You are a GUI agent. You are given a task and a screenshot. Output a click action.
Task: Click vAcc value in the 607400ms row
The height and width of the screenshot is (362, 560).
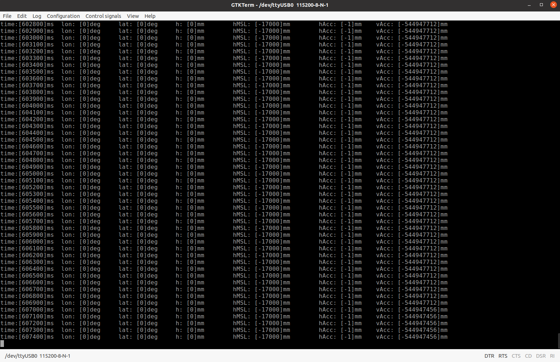[423, 337]
